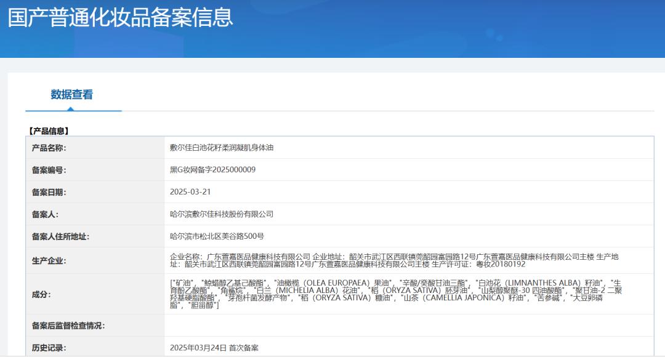Select the filing date 2025-03-21
The image size is (665, 357).
190,192
